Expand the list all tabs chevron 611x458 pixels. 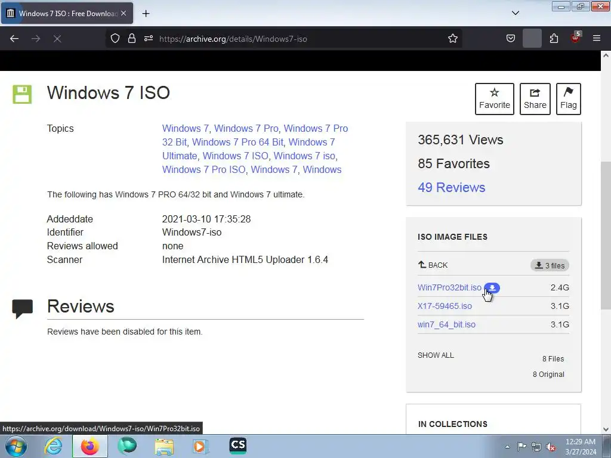pos(515,13)
